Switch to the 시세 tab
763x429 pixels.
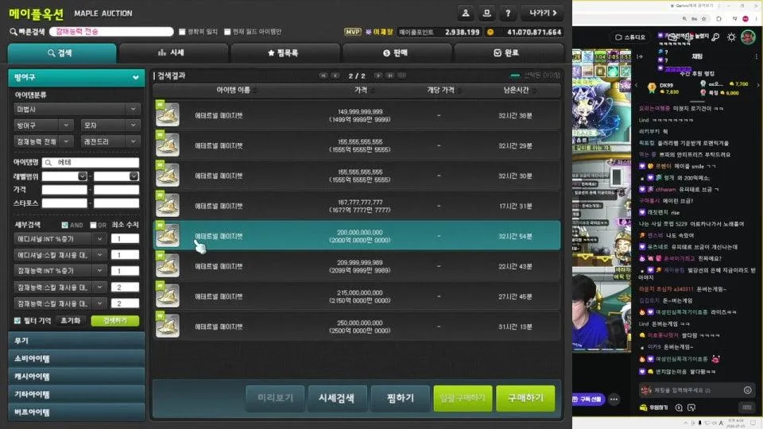click(x=173, y=53)
